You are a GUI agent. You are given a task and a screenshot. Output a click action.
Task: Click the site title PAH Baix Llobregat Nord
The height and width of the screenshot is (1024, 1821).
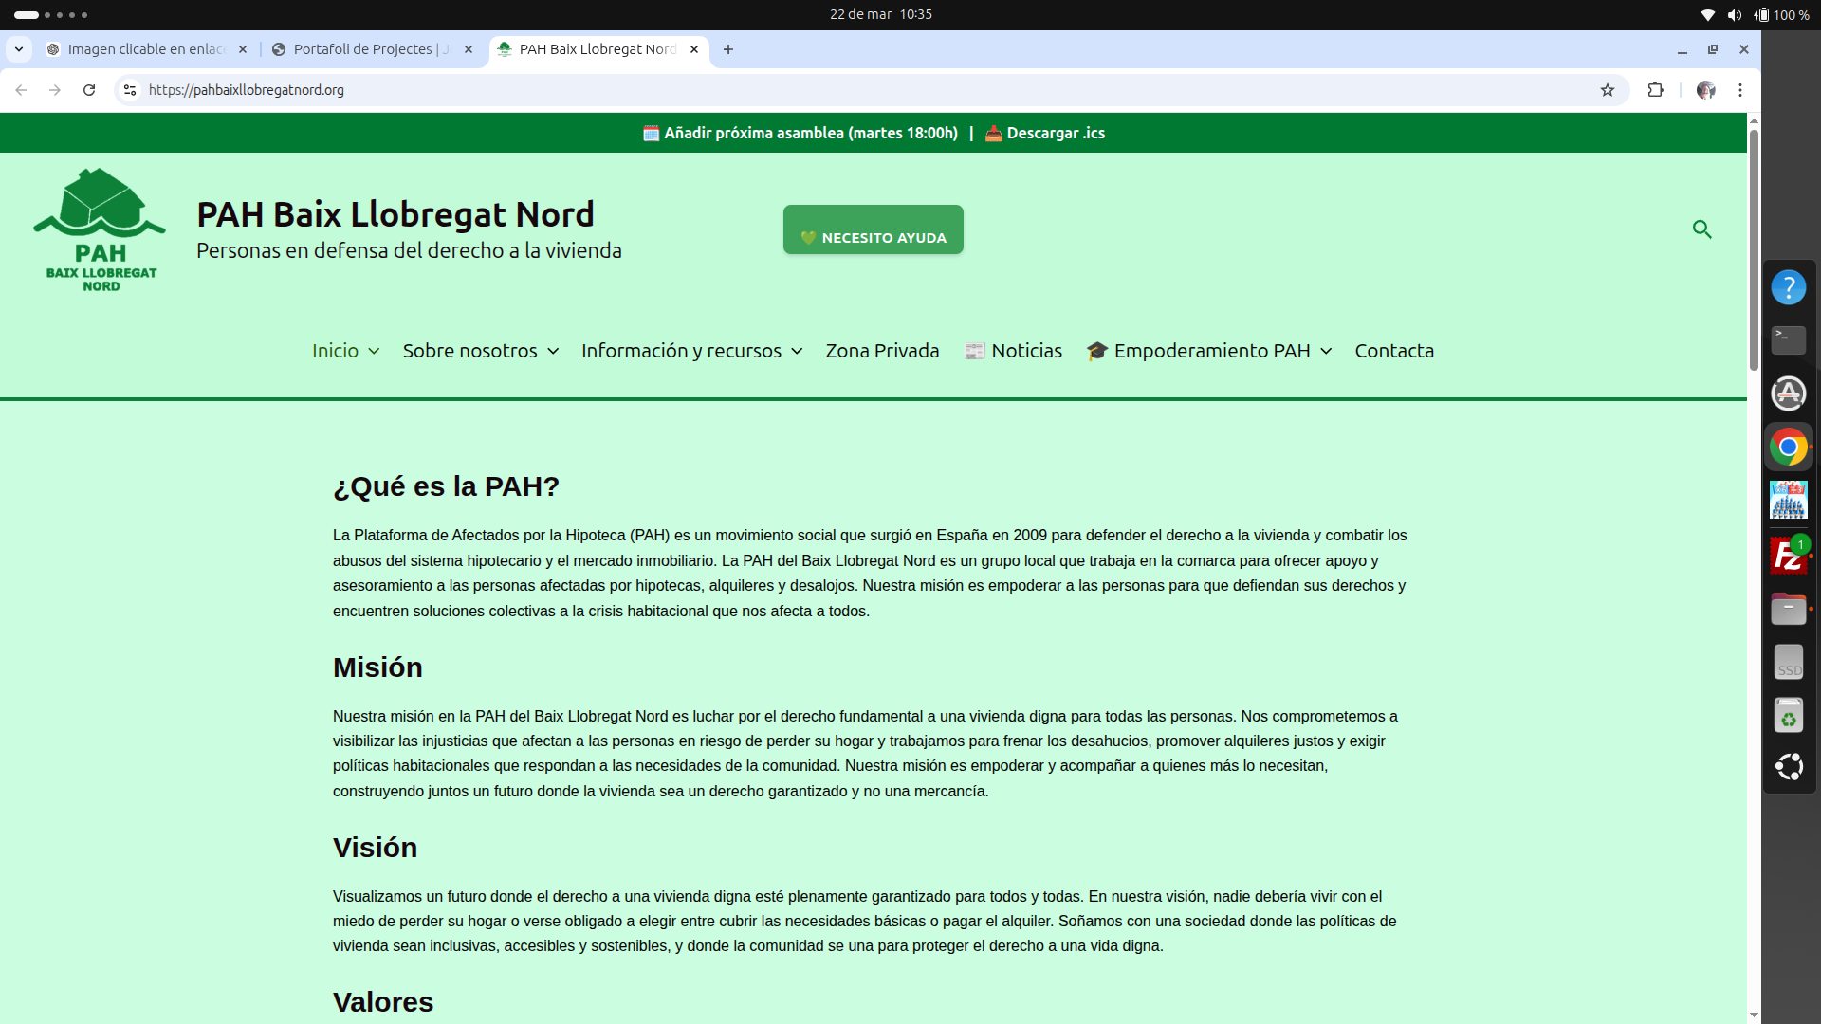(395, 214)
